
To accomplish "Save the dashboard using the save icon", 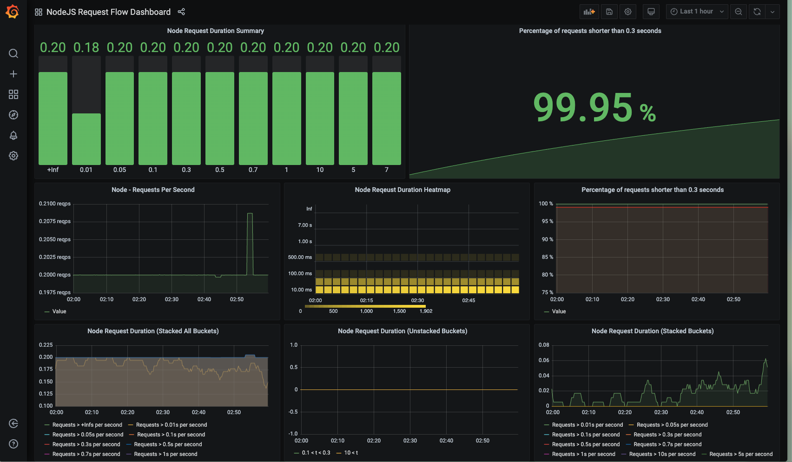I will point(609,11).
